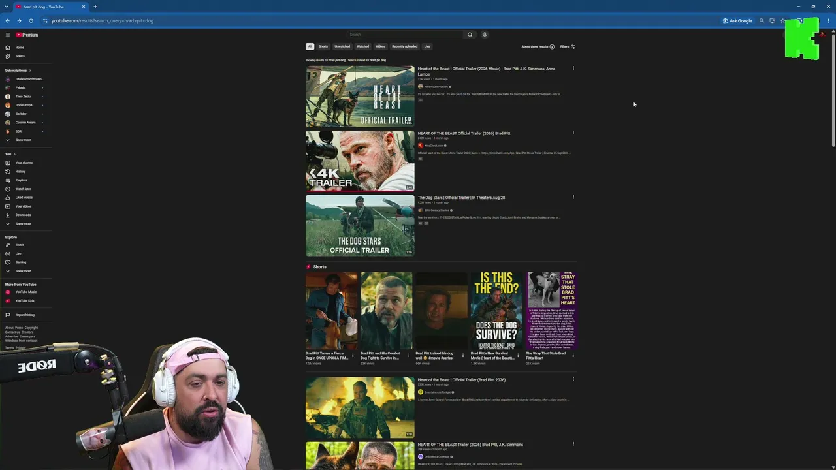Open options menu for KinoCheck 4K trailer

[x=573, y=133]
